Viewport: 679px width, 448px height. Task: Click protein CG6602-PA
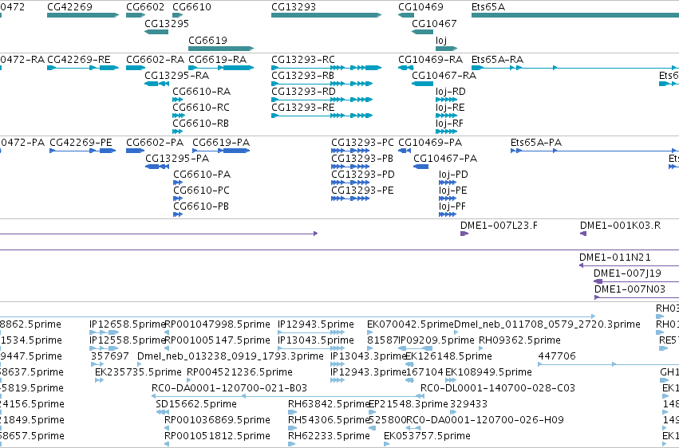click(135, 151)
